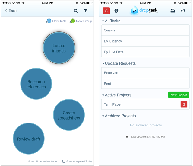Go Back from the task canvas

(x=11, y=11)
